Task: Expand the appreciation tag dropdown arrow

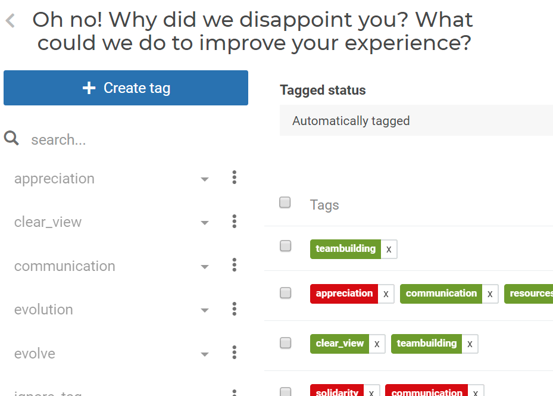Action: click(205, 179)
